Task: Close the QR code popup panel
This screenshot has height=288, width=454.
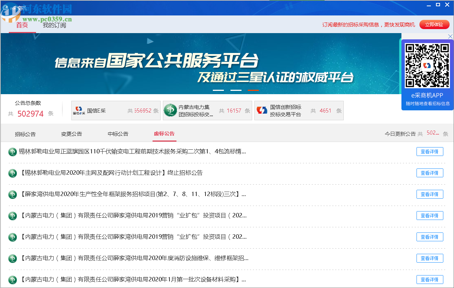Action: point(450,36)
